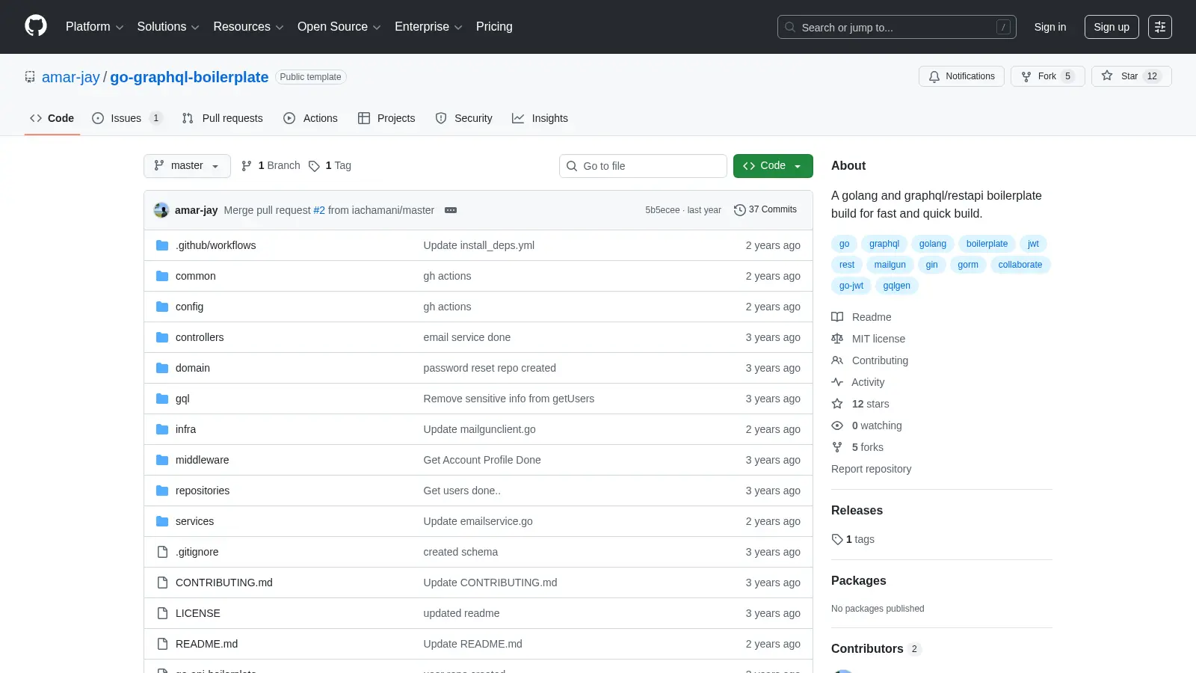
Task: Click the common folder icon
Action: click(x=162, y=276)
